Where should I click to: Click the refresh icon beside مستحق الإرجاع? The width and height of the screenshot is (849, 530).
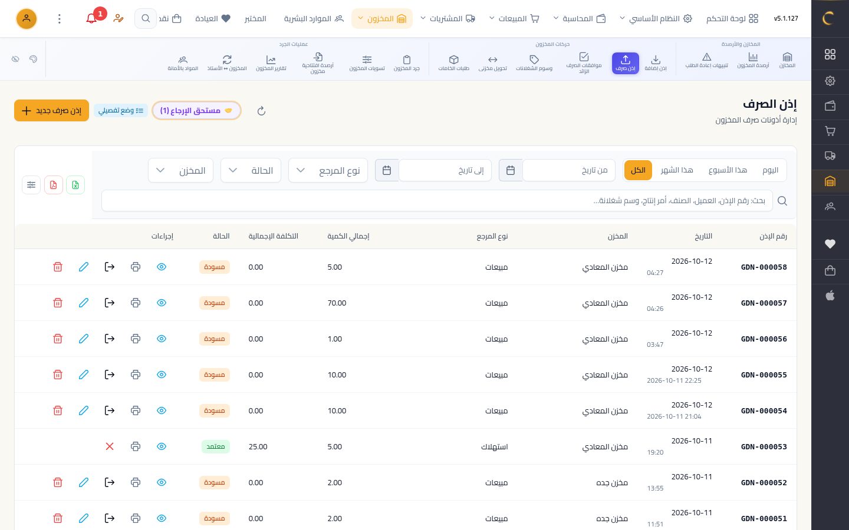tap(261, 111)
